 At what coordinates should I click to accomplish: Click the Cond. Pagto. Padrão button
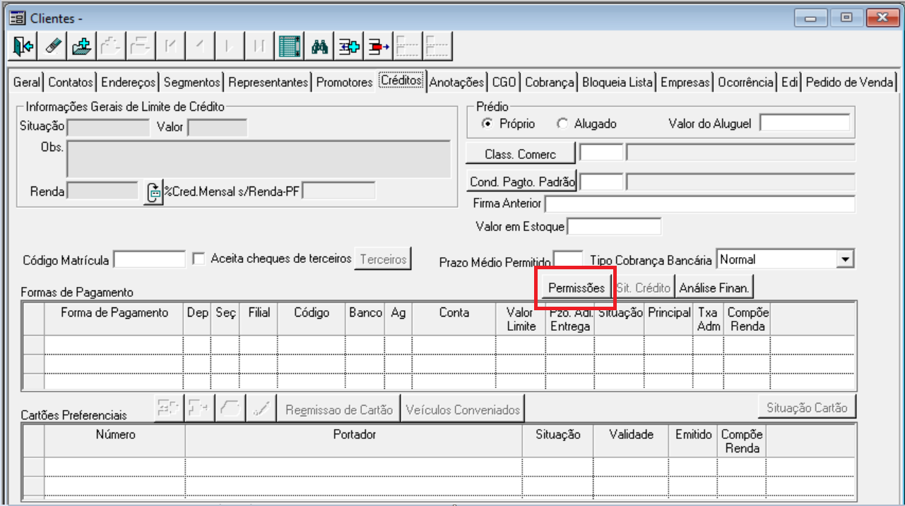coord(522,182)
